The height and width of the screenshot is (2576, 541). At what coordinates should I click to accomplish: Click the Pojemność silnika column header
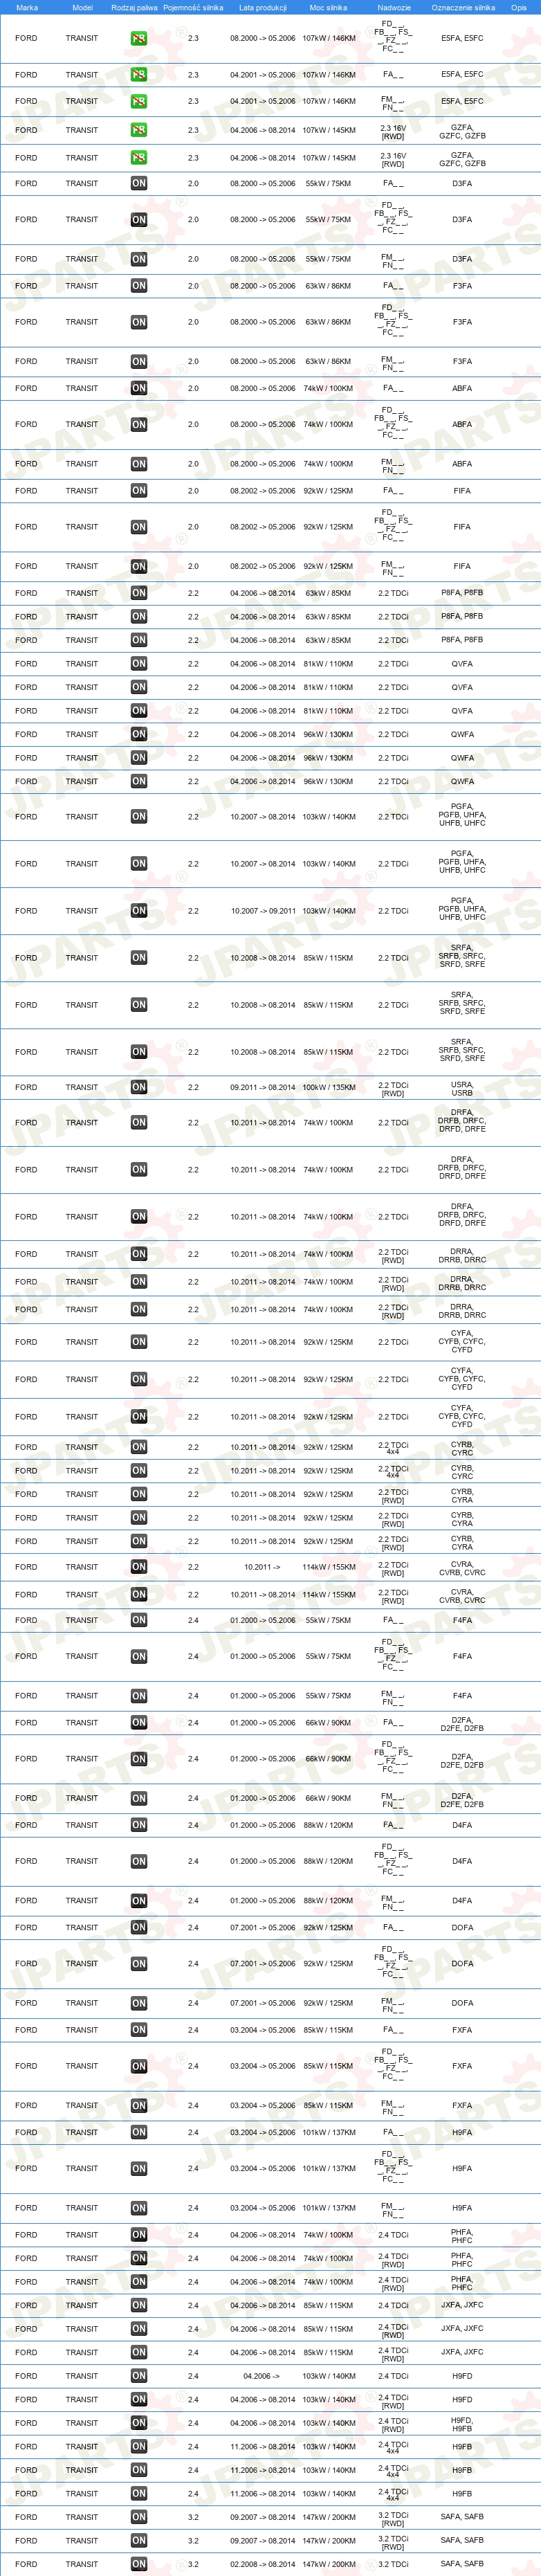193,7
